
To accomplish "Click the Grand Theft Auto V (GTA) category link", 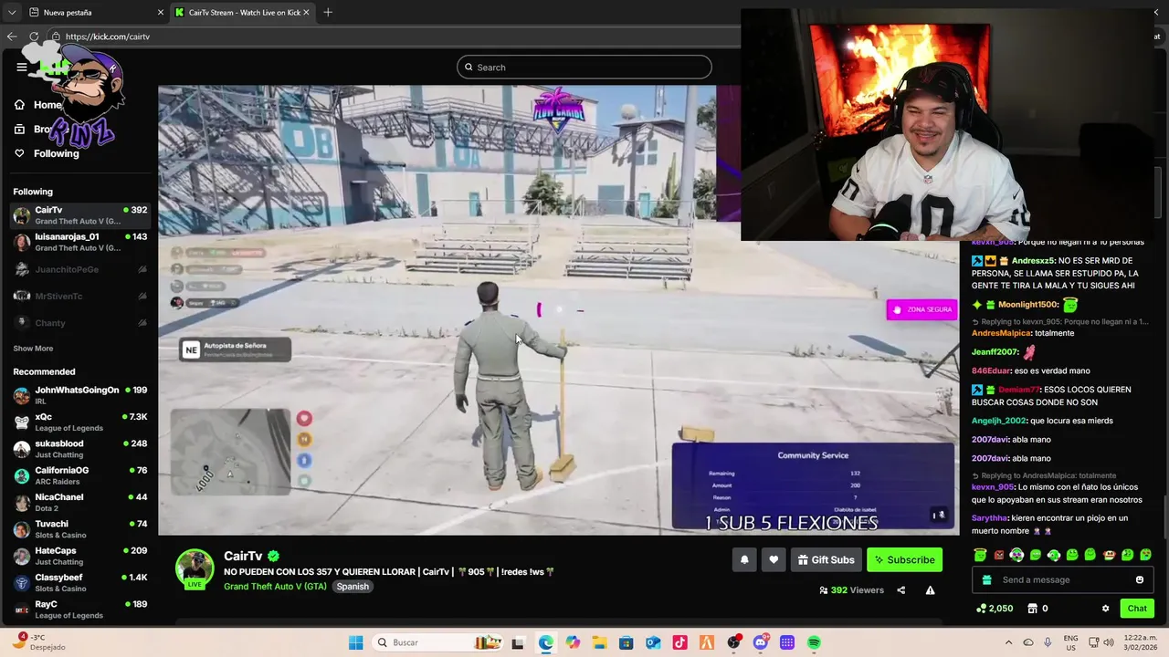I will click(x=275, y=586).
